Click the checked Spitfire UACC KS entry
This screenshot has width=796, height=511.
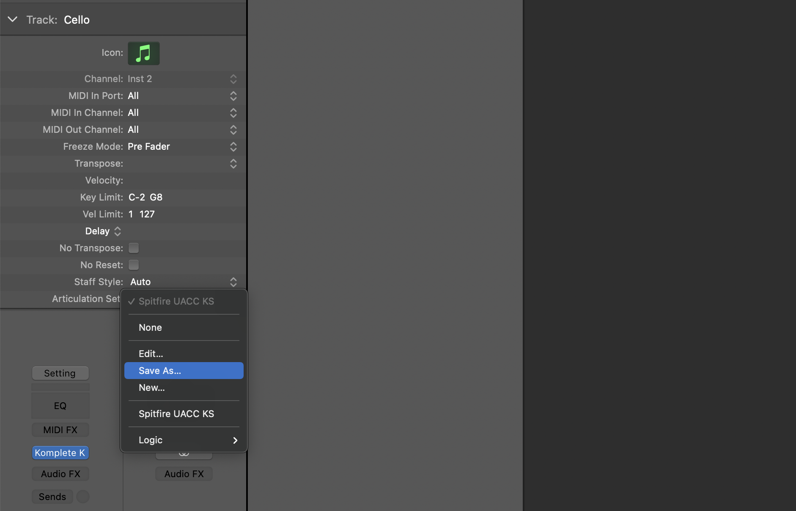(x=184, y=301)
